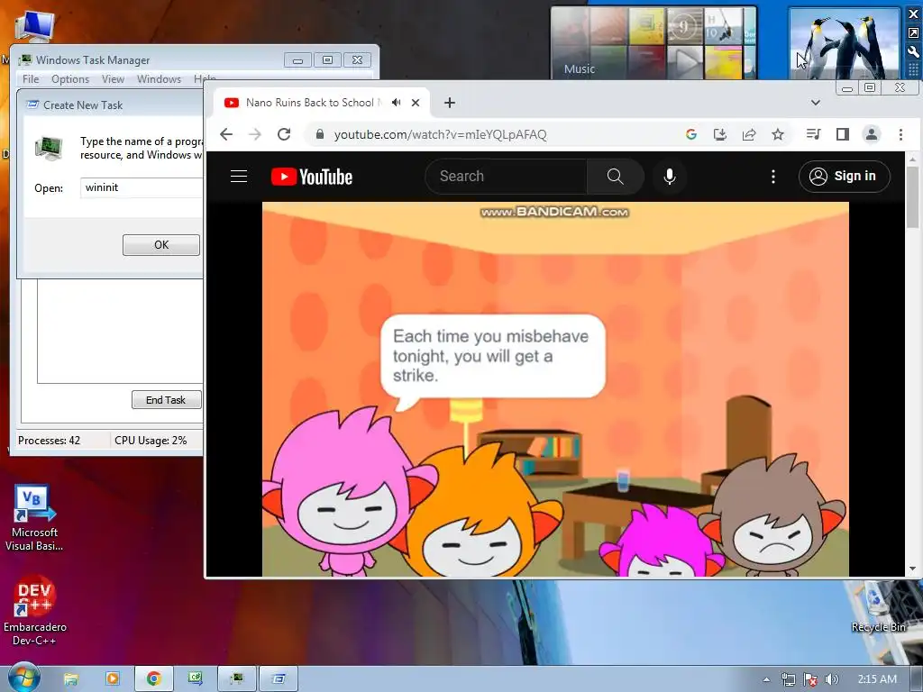Open a new Chrome tab
The image size is (923, 692).
(450, 103)
